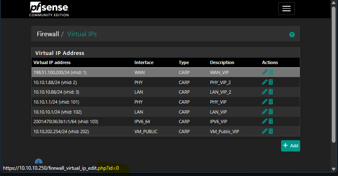Open the page help icon

(292, 35)
